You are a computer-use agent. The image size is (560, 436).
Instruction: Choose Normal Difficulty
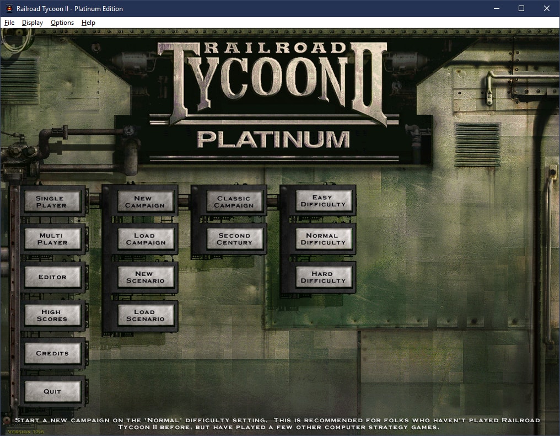[323, 239]
